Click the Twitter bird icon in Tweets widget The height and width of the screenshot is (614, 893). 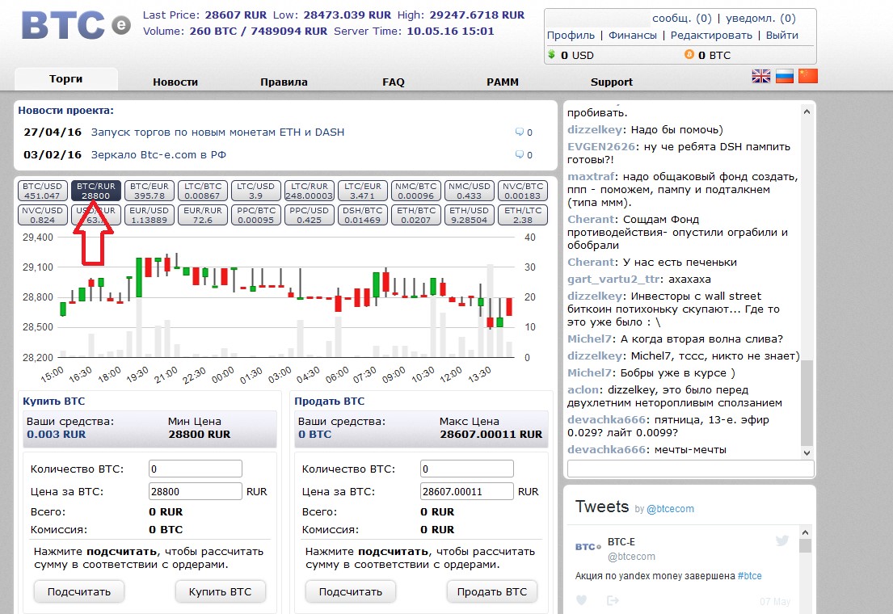click(782, 540)
